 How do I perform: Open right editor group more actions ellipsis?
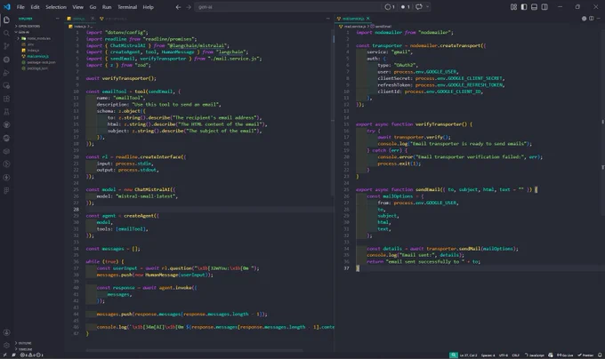click(x=599, y=19)
